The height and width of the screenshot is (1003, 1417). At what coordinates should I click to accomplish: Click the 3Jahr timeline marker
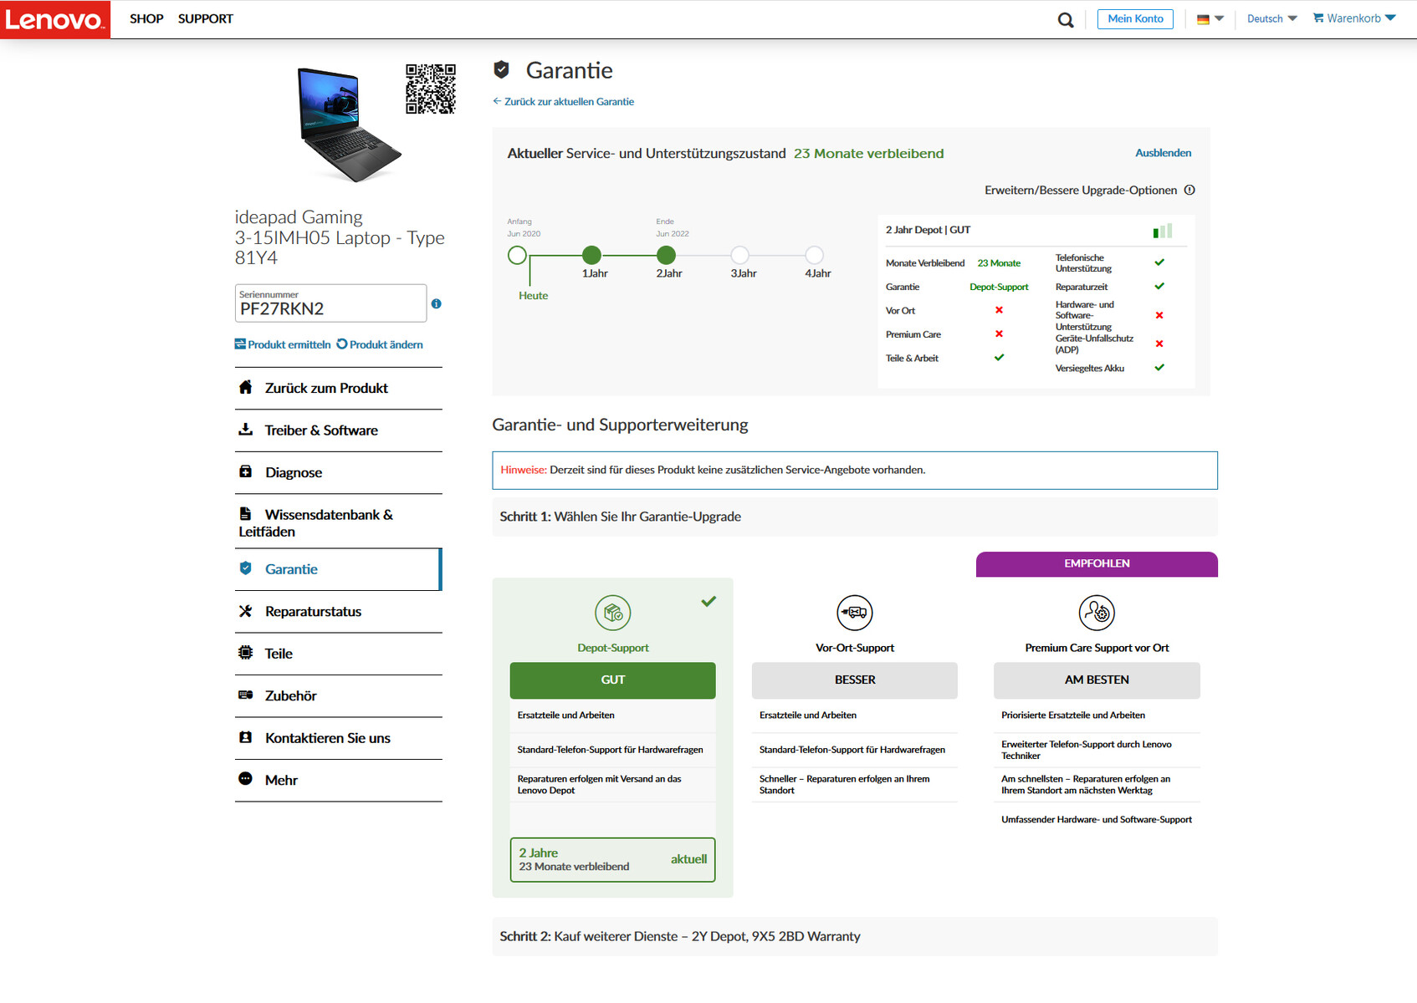click(740, 255)
